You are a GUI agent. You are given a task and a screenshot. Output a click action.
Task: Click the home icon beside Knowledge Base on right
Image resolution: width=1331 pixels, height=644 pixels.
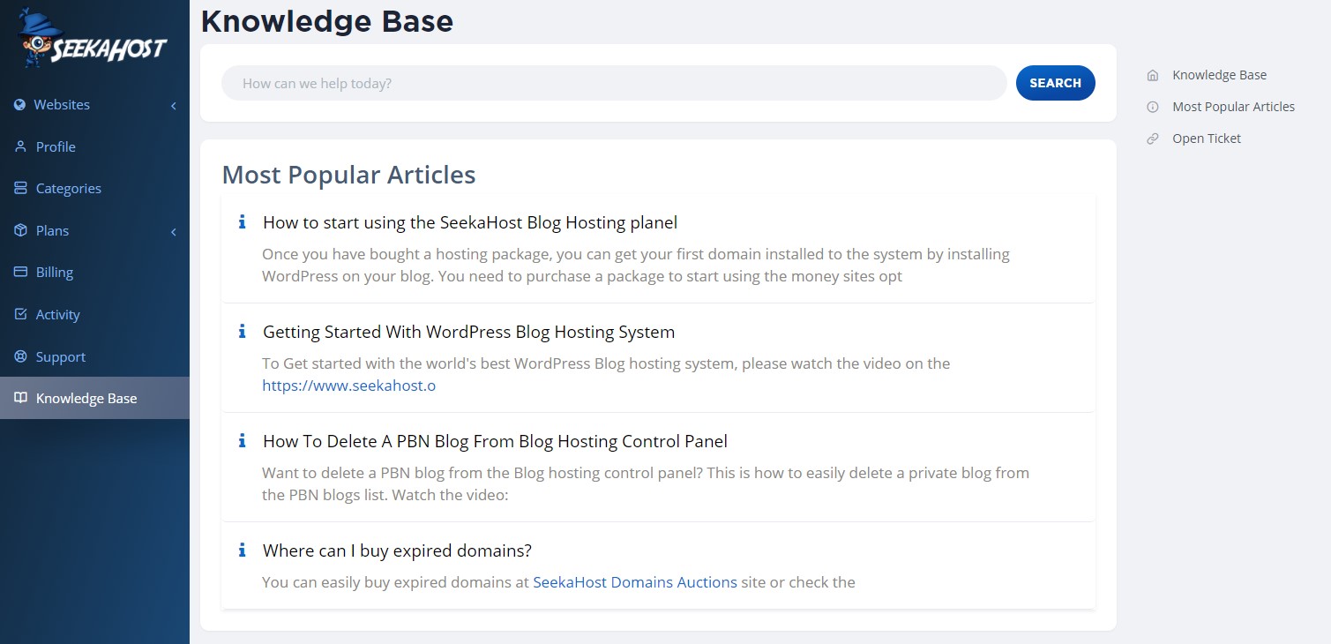[x=1152, y=76]
